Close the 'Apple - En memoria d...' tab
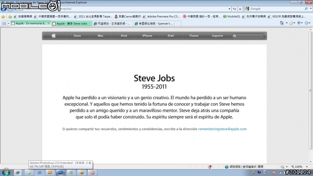This screenshot has height=176, width=313. pos(49,23)
